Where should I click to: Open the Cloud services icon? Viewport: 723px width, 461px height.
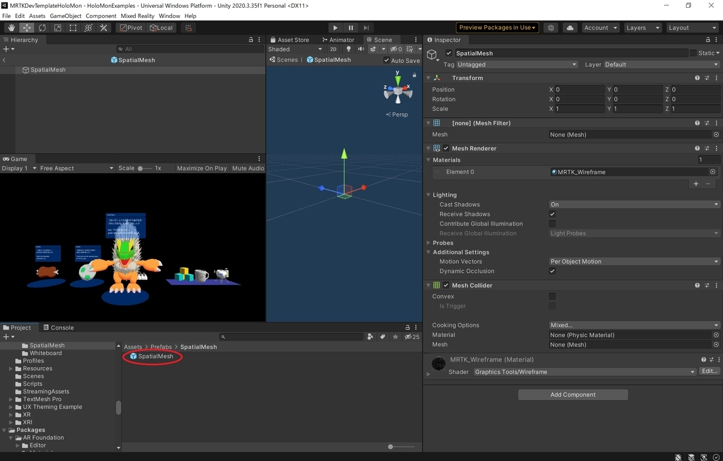tap(569, 28)
